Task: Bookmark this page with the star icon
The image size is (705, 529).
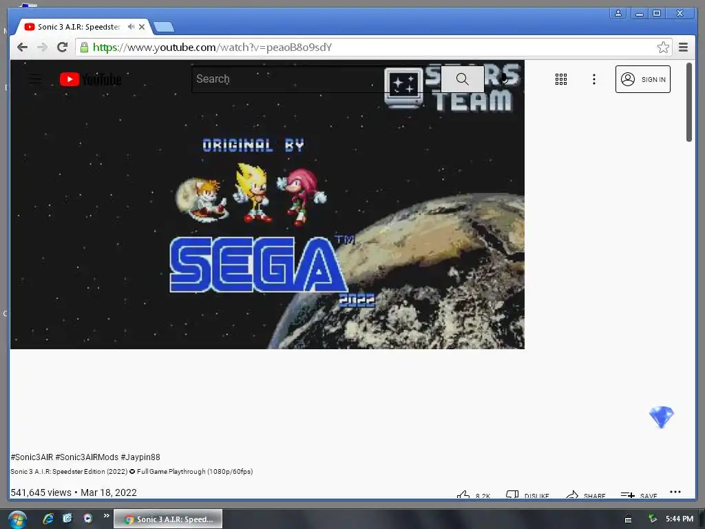Action: click(x=663, y=48)
